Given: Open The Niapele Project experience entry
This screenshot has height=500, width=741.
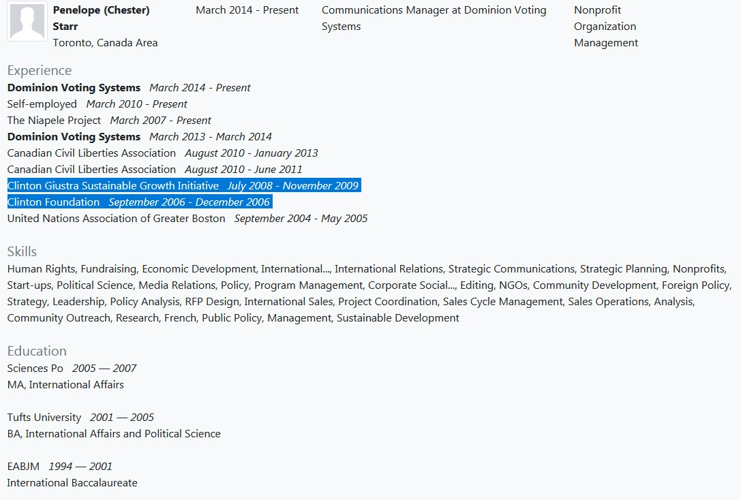Looking at the screenshot, I should 54,121.
